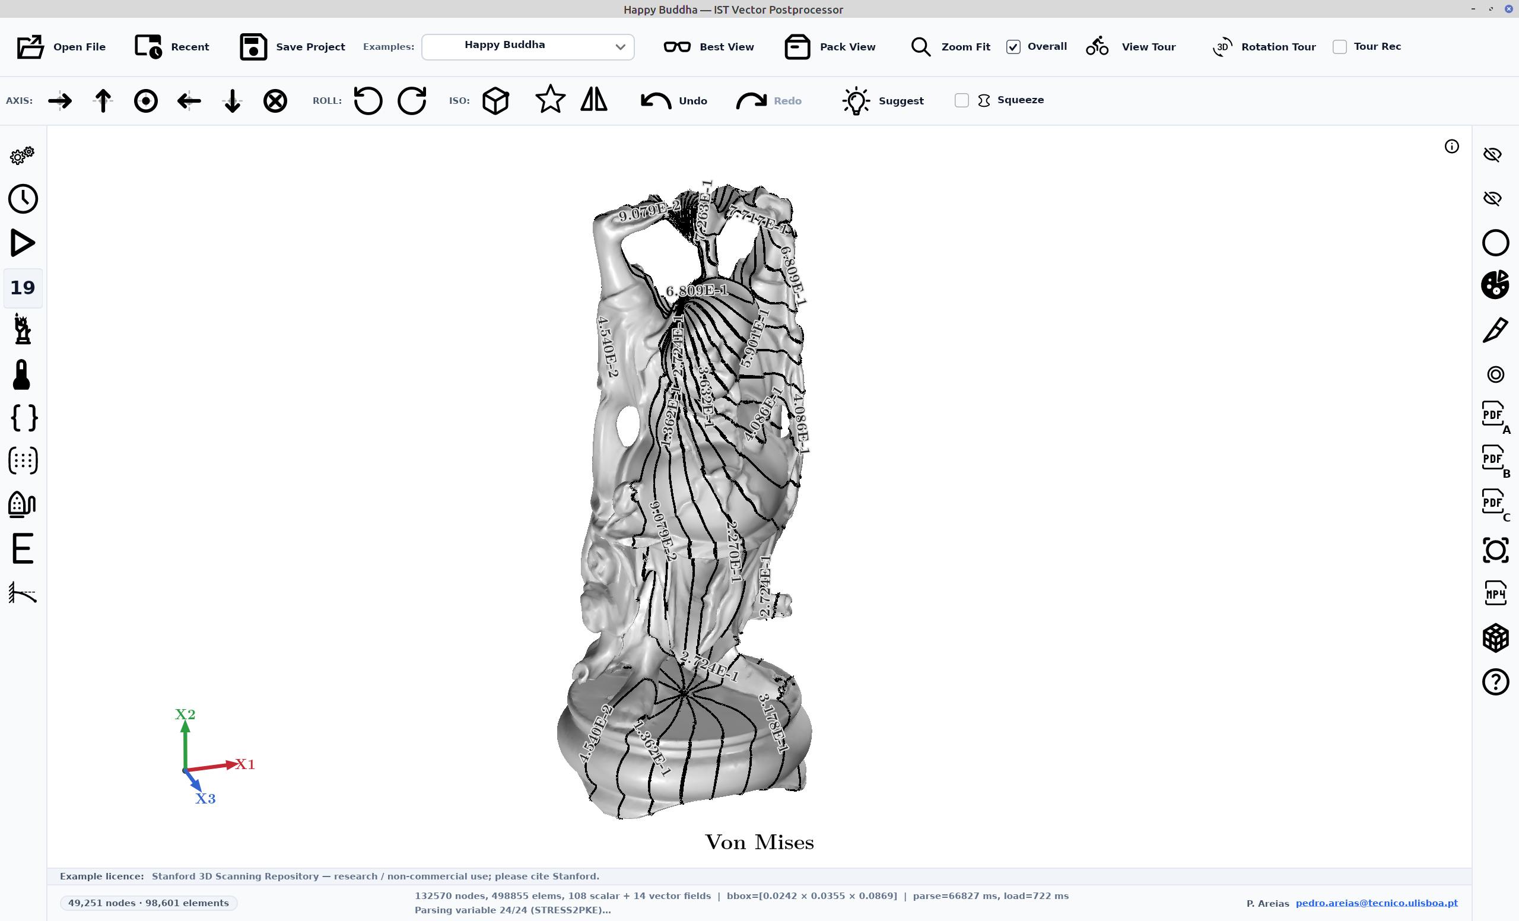Close the application window
The image size is (1519, 921).
(1508, 9)
